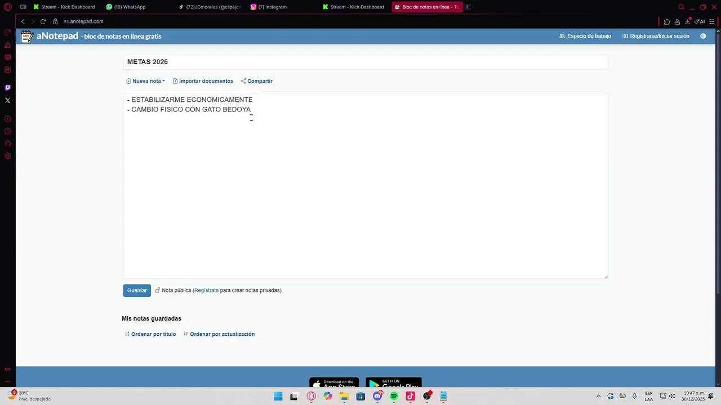Open the Opera GX main menu logo
The image size is (721, 405).
(8, 7)
